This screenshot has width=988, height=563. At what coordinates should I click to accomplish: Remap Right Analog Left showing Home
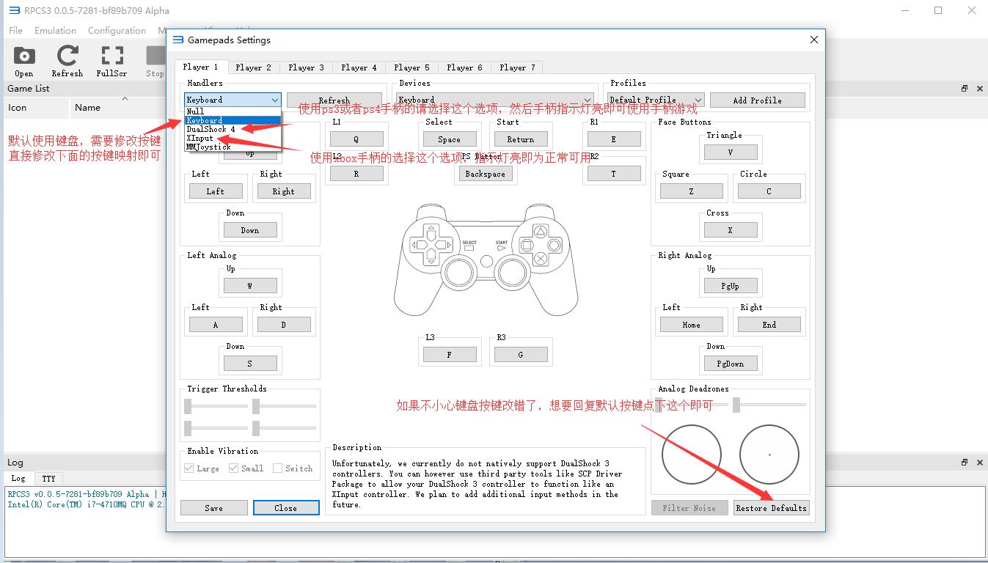[691, 325]
